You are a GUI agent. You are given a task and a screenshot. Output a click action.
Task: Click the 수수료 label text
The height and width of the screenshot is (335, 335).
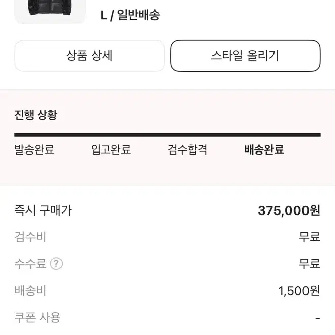tap(31, 264)
